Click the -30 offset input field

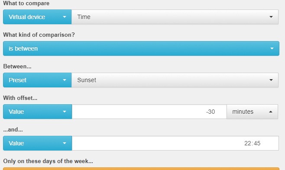[149, 112]
